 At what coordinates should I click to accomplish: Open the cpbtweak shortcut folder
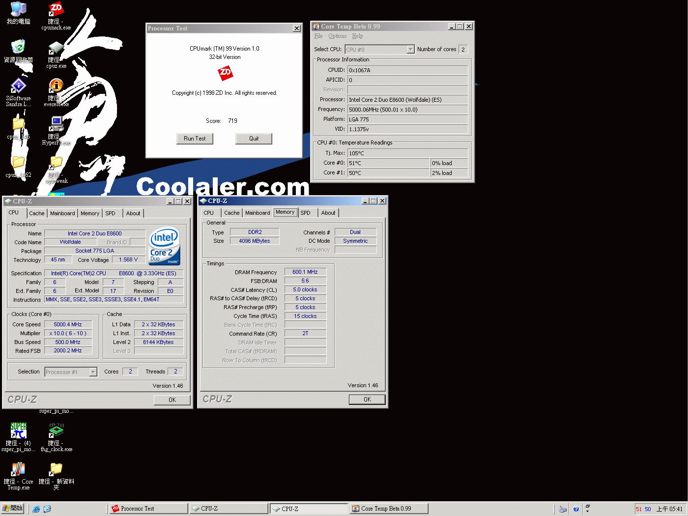(56, 170)
